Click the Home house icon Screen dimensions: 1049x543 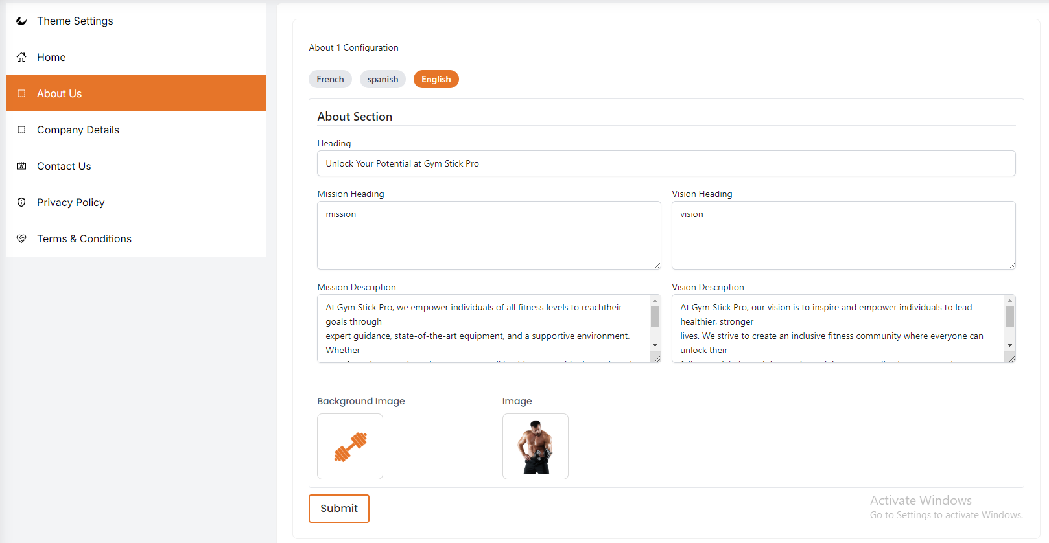pos(21,57)
